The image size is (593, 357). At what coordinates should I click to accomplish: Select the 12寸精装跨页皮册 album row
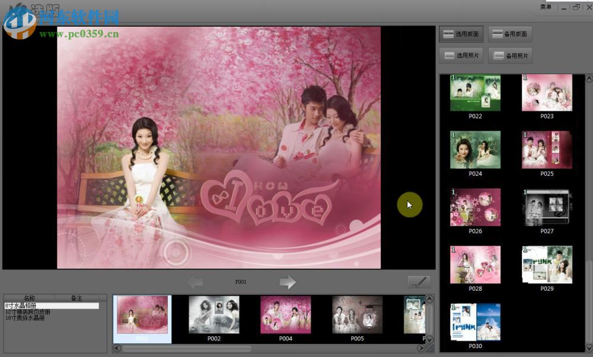click(52, 312)
